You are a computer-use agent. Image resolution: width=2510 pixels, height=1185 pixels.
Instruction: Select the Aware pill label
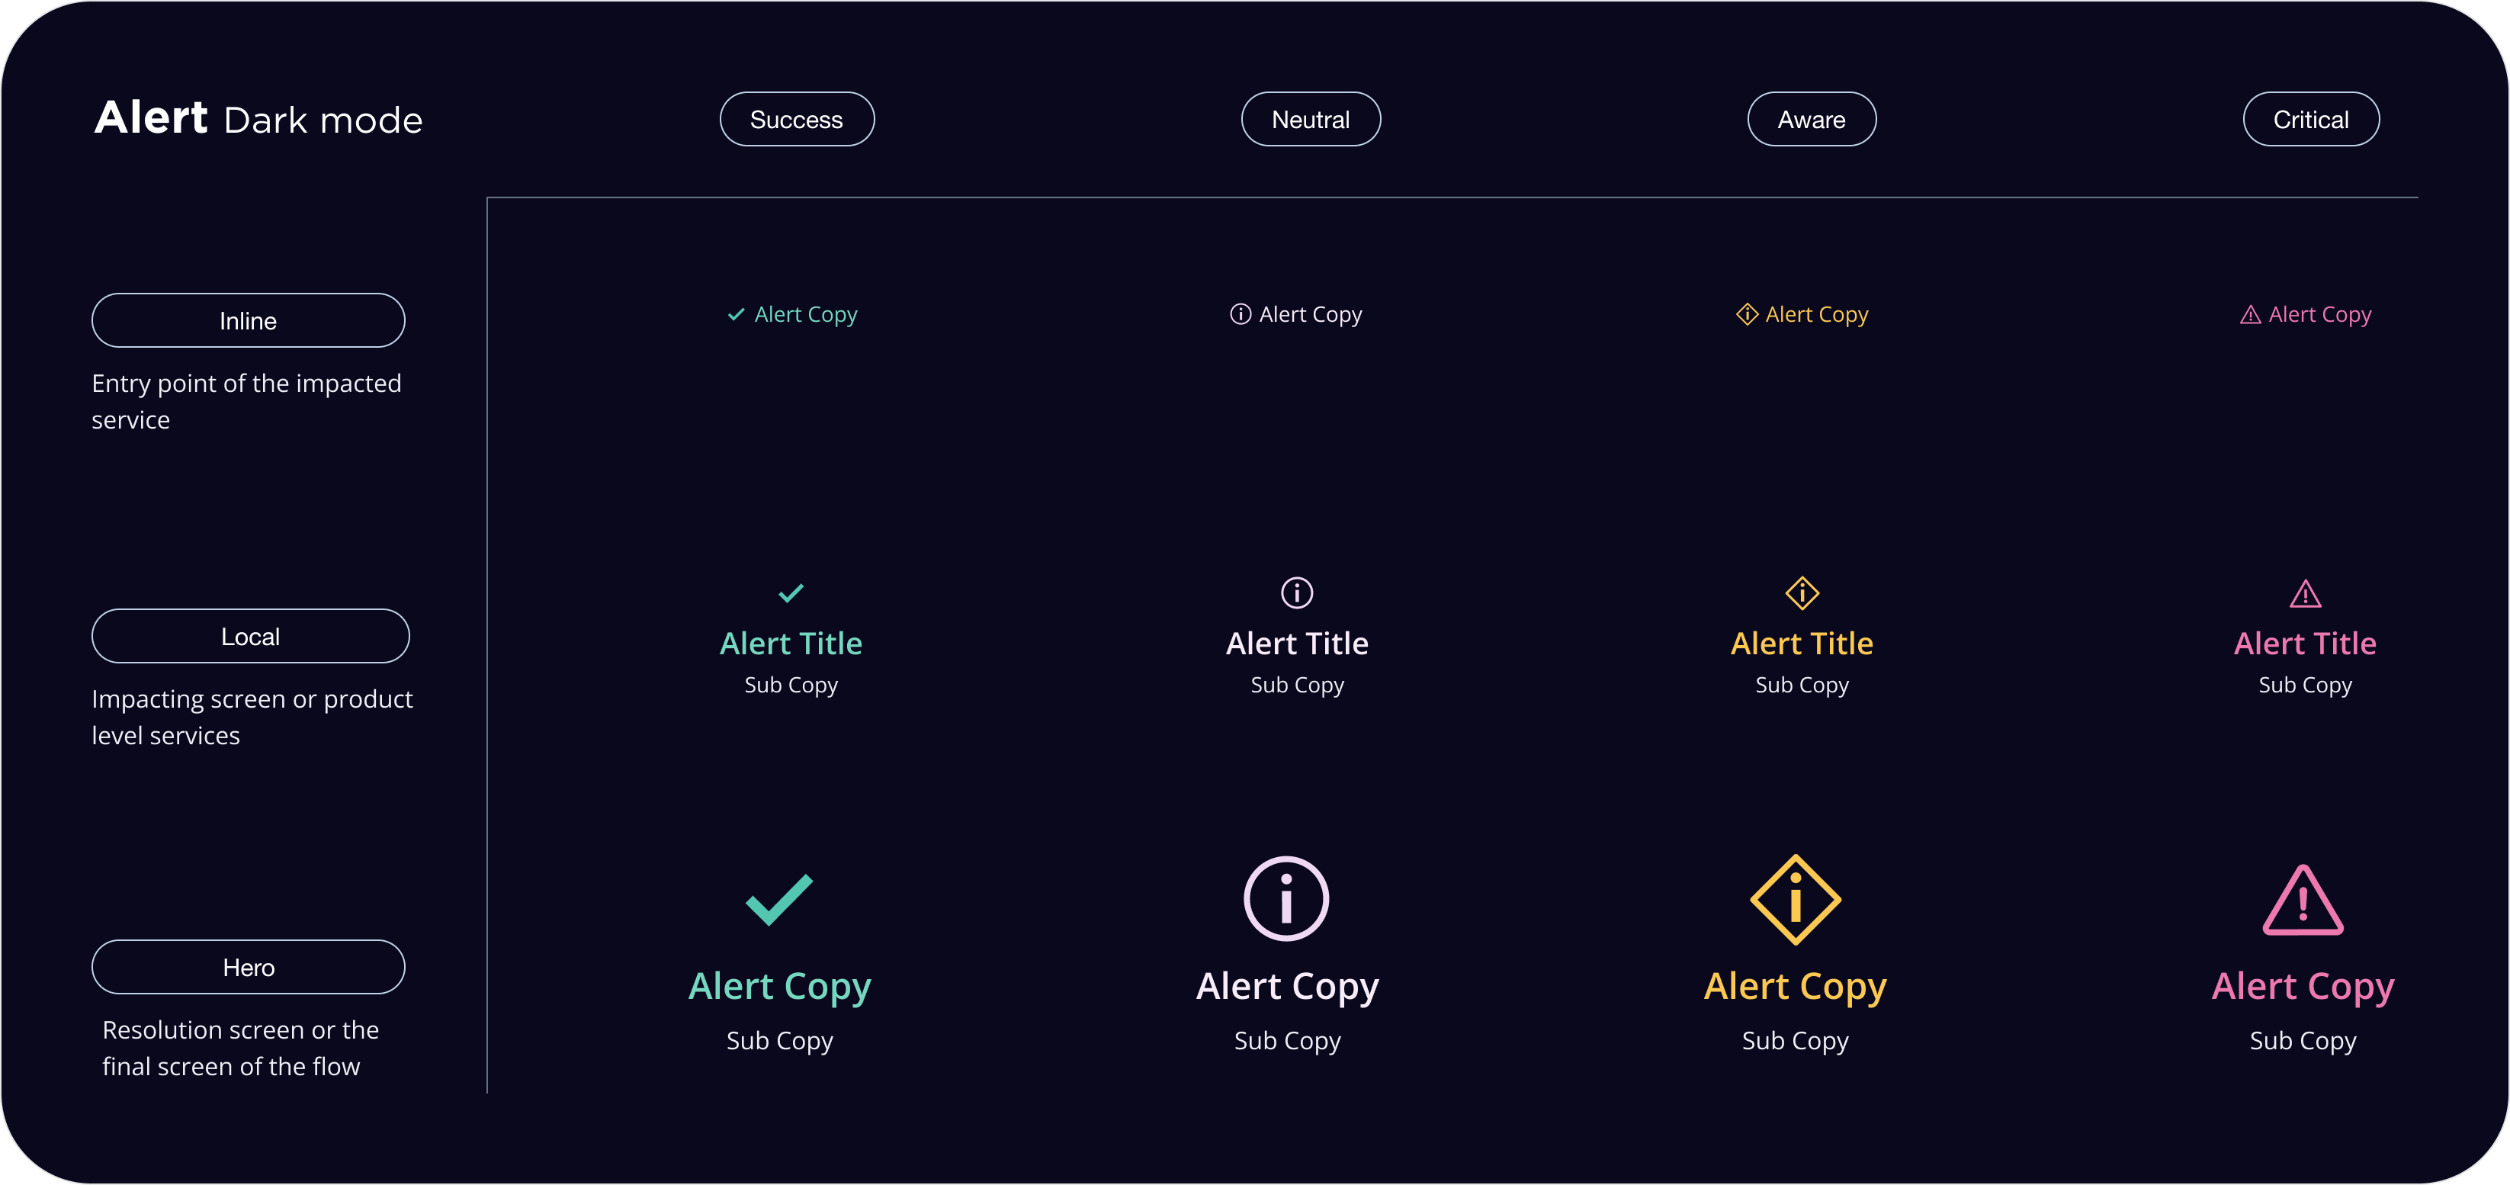(1812, 120)
